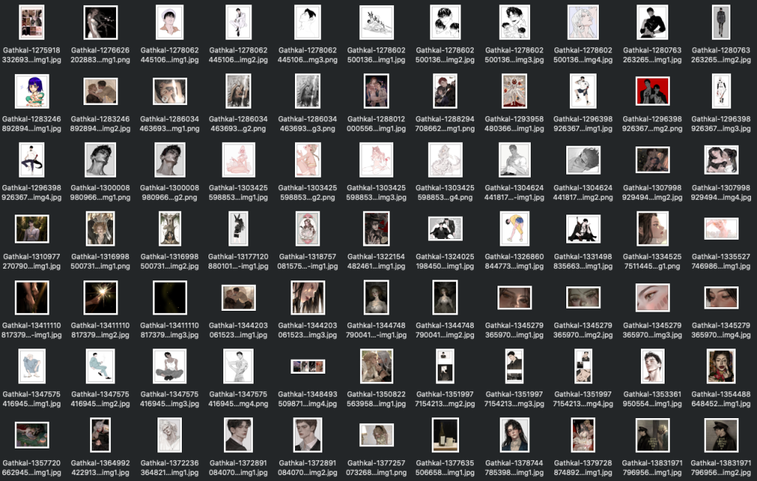The image size is (757, 481).
Task: Click the Gathkal-1364992 img1.jpg file name label
Action: click(x=101, y=468)
